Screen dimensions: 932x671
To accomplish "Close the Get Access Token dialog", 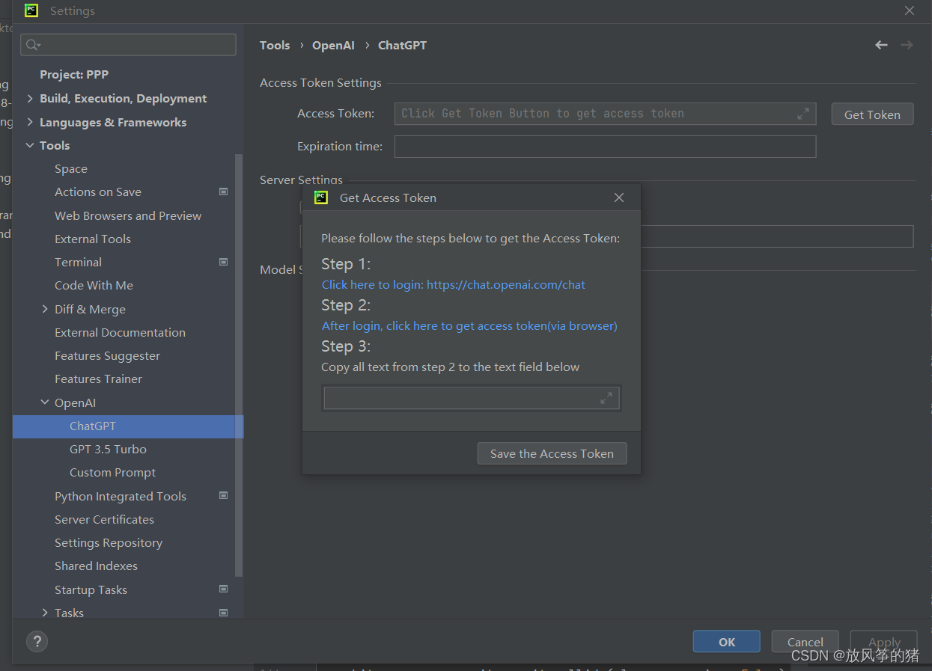I will point(618,197).
